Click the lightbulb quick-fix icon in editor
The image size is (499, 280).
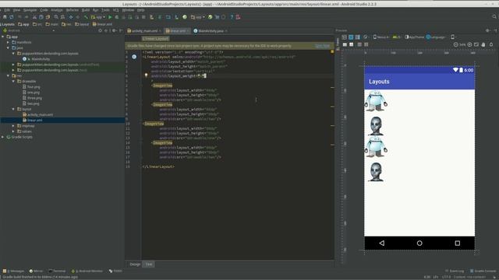click(146, 75)
